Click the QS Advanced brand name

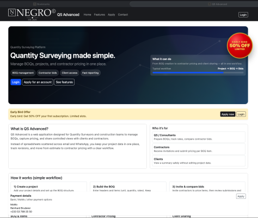coord(68,15)
